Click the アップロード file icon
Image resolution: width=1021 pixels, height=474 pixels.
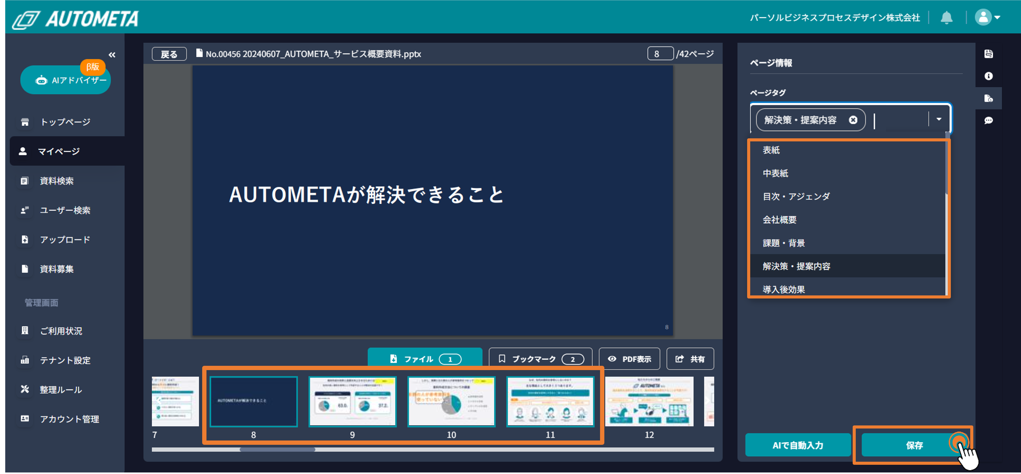(x=25, y=239)
